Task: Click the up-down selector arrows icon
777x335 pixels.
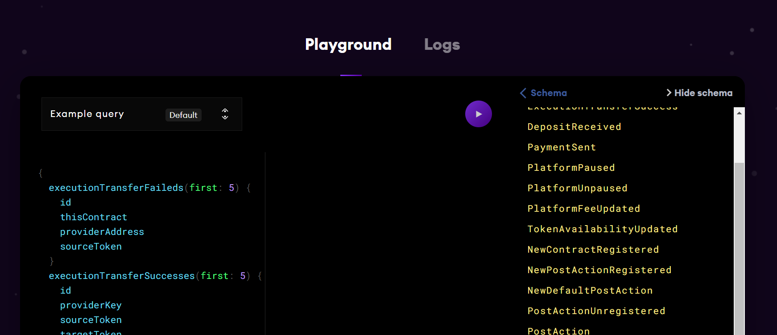Action: pyautogui.click(x=225, y=114)
